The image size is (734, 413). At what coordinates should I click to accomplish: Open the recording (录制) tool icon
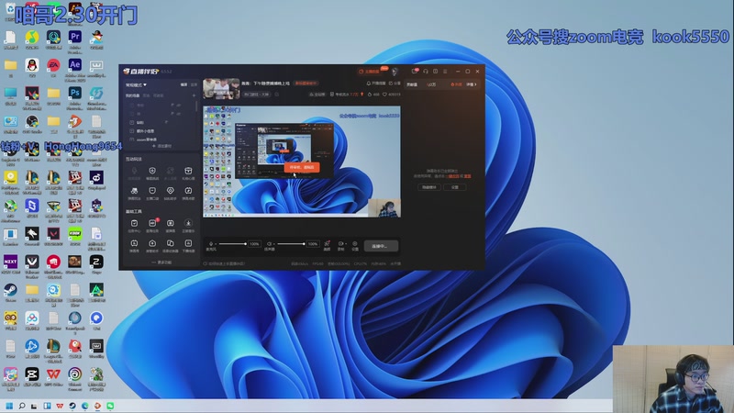click(340, 244)
